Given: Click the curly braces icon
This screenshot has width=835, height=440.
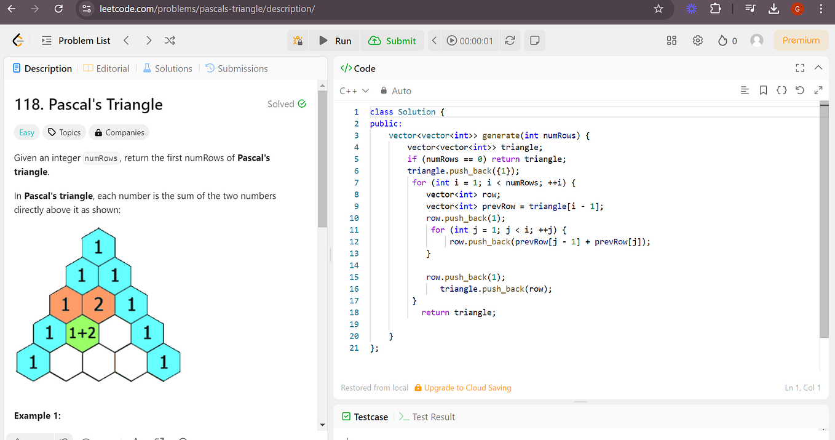Looking at the screenshot, I should tap(782, 90).
